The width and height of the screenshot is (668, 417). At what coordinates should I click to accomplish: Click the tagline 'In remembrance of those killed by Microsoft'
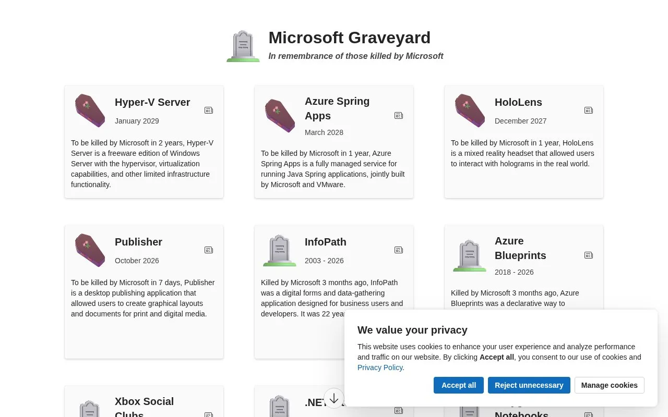pos(356,56)
